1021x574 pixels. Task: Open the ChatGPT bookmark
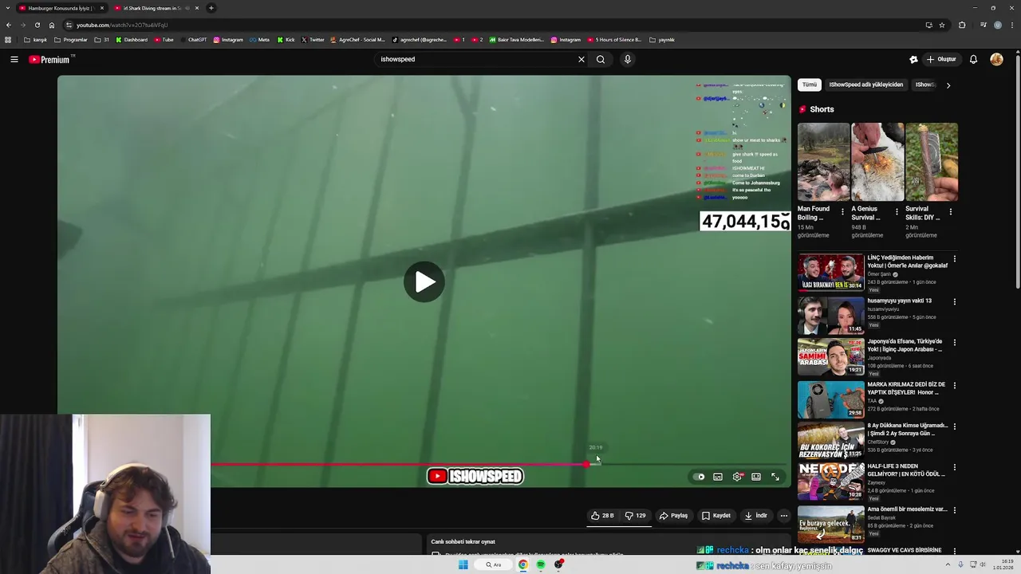[x=194, y=40]
